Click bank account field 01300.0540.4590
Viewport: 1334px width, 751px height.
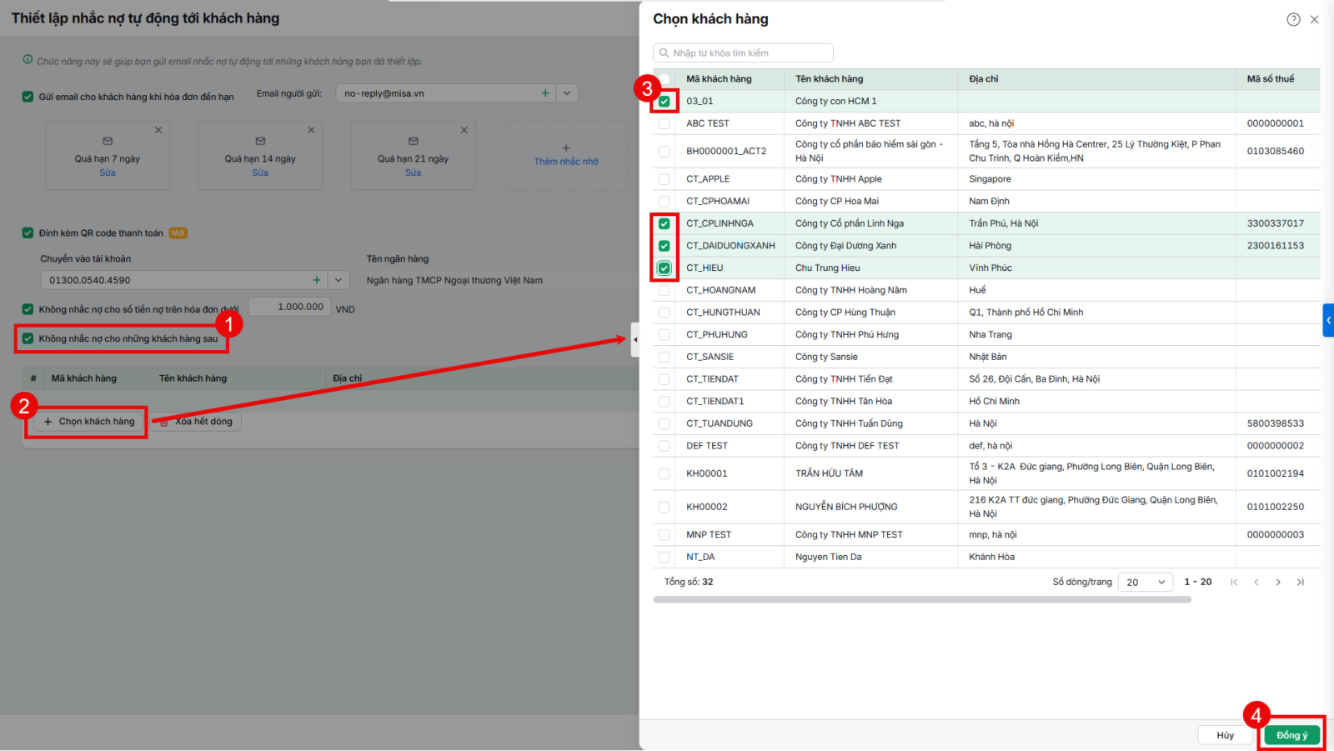[x=183, y=280]
